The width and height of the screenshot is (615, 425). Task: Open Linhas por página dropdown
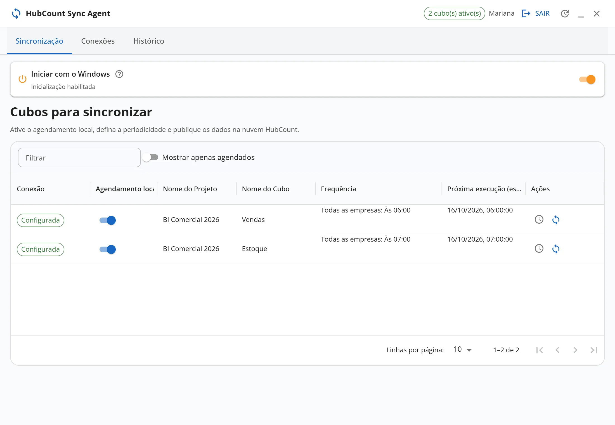coord(463,350)
